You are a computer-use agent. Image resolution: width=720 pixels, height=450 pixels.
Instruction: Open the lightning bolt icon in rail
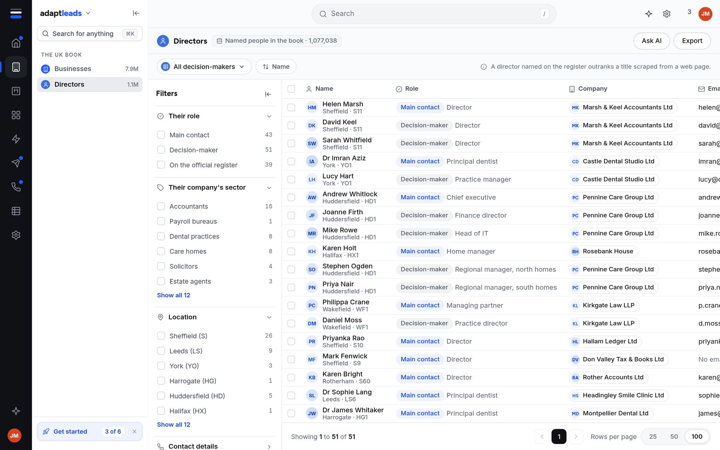tap(16, 139)
